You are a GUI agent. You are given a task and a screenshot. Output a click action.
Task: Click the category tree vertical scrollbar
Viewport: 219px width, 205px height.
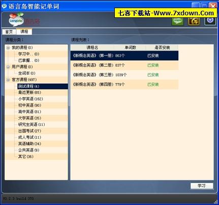(x=69, y=112)
